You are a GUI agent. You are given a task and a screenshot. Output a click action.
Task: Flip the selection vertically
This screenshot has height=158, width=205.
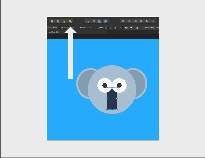pyautogui.click(x=94, y=21)
